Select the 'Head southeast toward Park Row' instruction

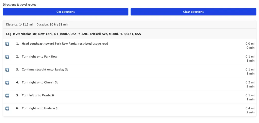point(65,44)
